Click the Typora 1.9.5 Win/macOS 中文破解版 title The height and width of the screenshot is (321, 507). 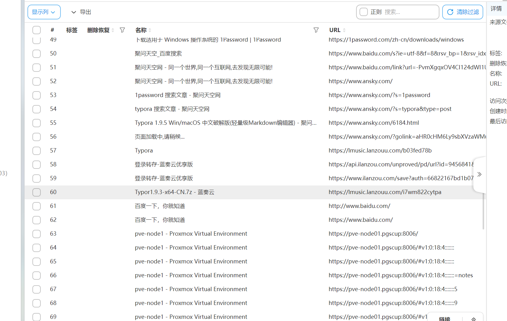click(x=226, y=123)
